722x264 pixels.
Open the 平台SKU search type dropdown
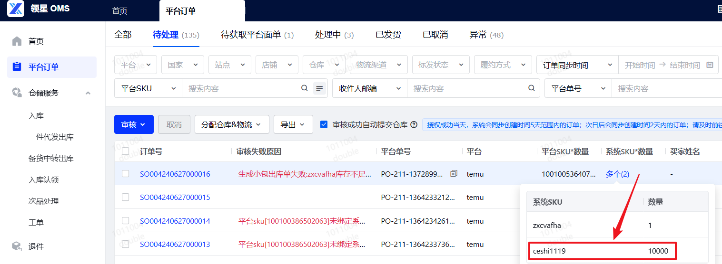(x=148, y=88)
